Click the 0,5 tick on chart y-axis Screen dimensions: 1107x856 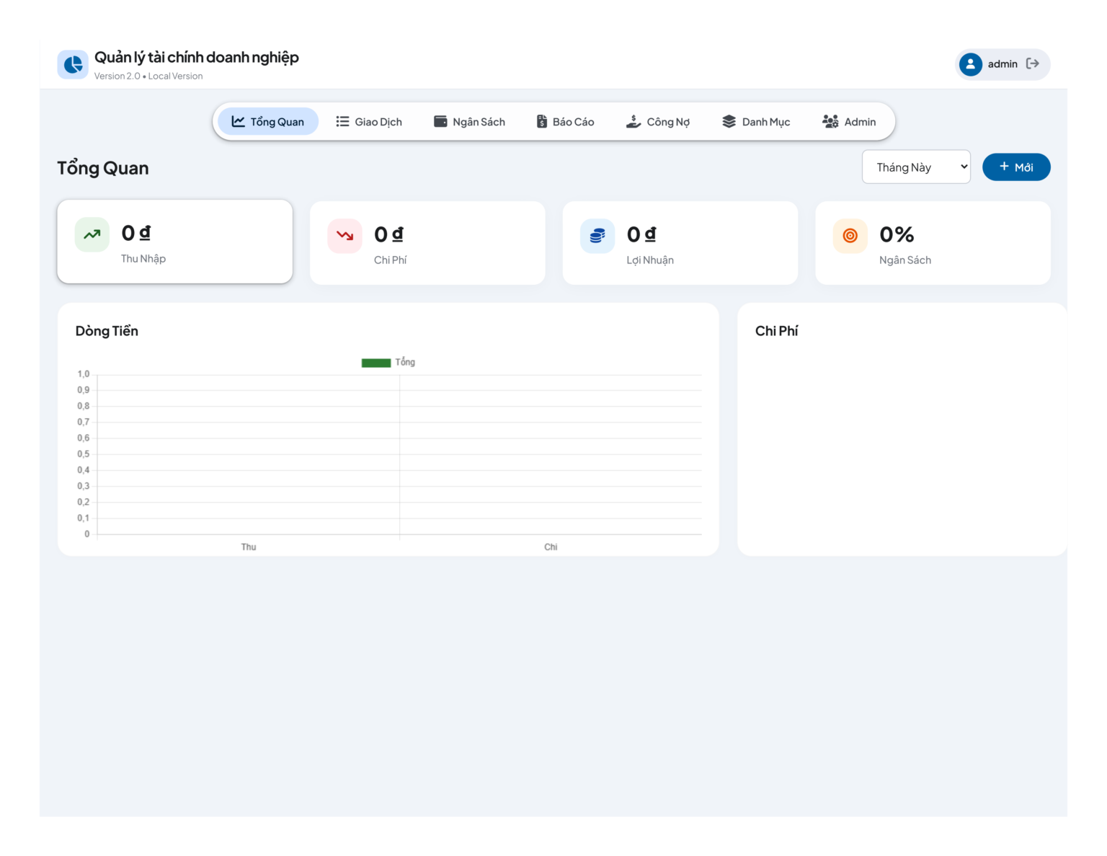coord(84,454)
